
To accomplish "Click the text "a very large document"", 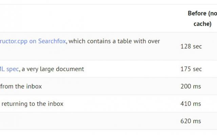I will click(x=53, y=69).
